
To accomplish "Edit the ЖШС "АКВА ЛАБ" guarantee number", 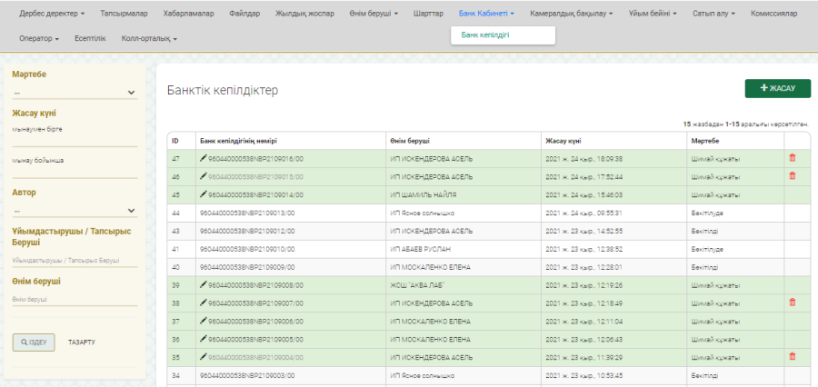I will (x=204, y=284).
